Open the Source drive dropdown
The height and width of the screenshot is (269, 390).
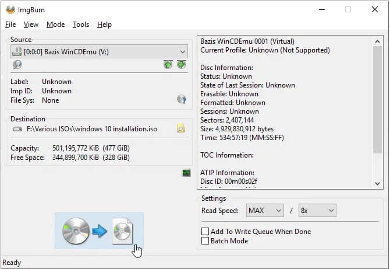tap(99, 51)
